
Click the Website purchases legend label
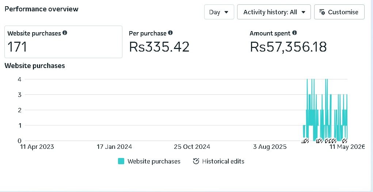click(x=154, y=161)
